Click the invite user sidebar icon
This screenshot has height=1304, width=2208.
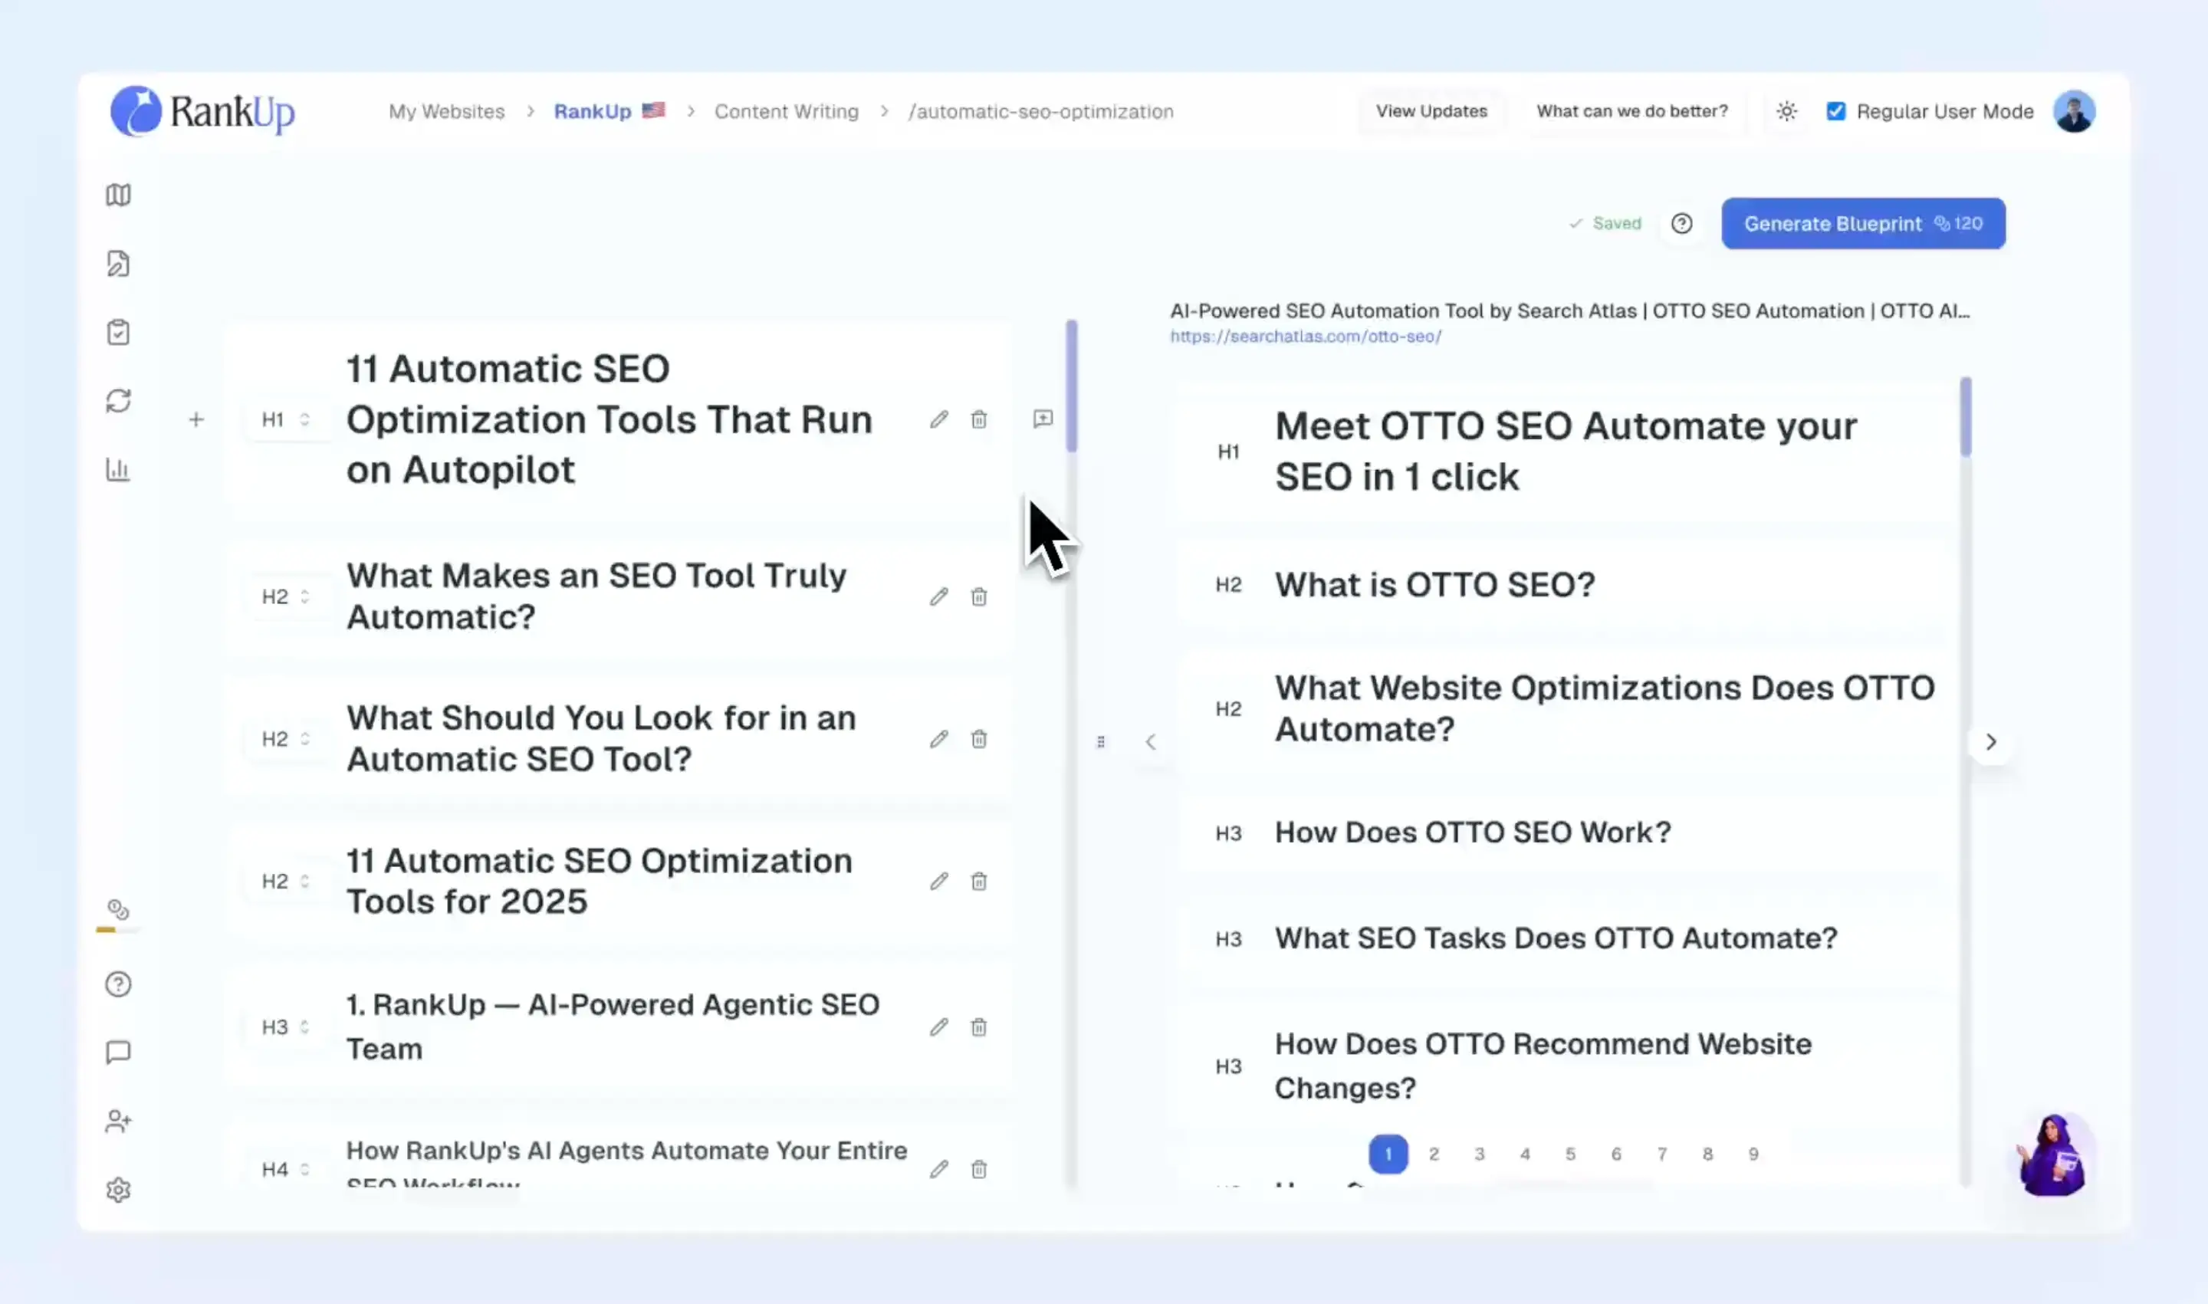point(119,1122)
